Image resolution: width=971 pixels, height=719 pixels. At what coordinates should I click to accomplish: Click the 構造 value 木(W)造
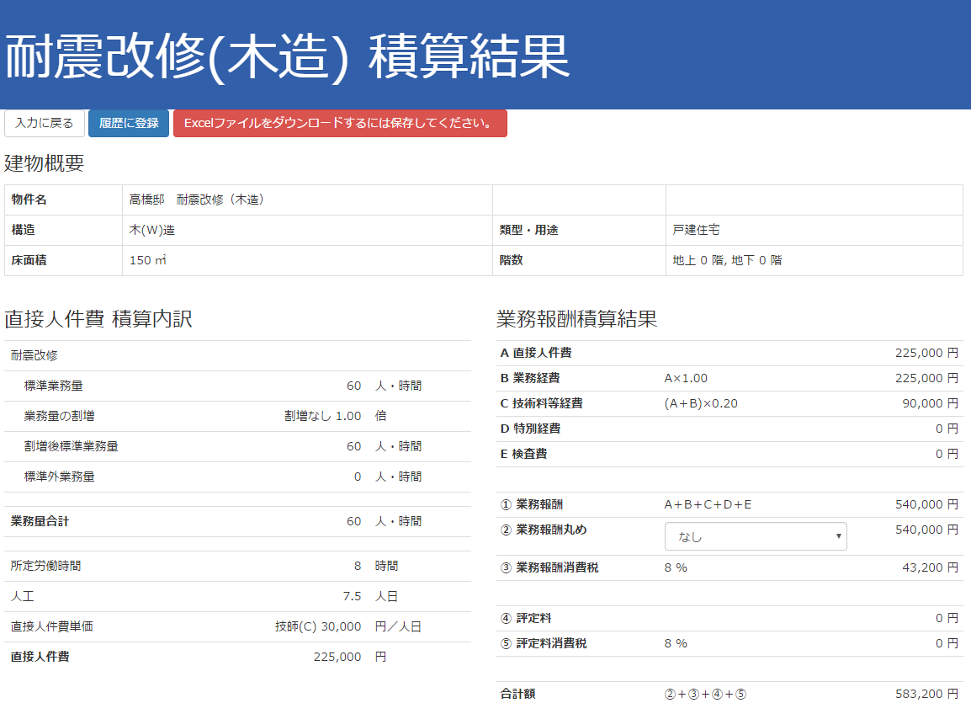pos(152,230)
